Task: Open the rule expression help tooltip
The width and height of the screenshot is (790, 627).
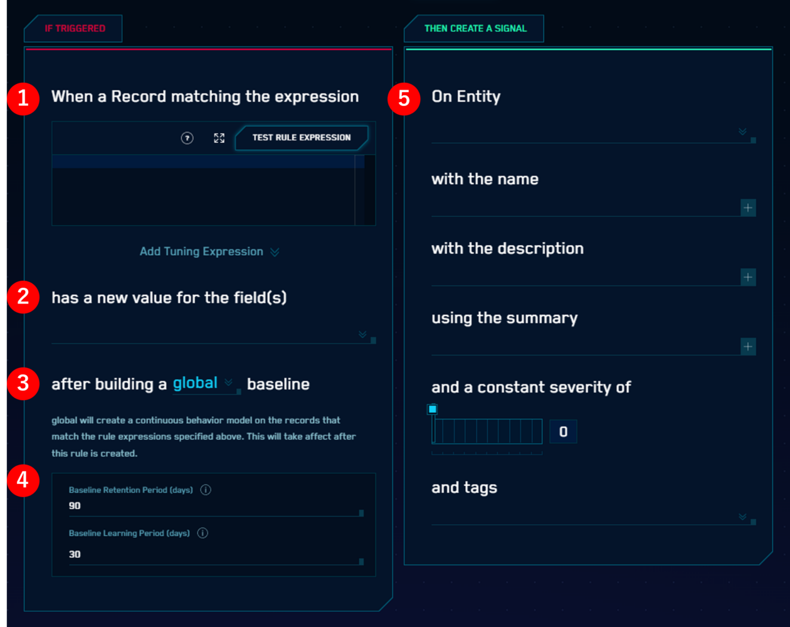Action: (x=186, y=138)
